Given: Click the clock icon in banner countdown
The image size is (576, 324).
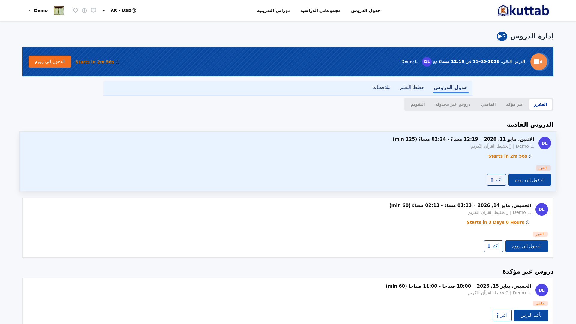Looking at the screenshot, I should pos(118,62).
